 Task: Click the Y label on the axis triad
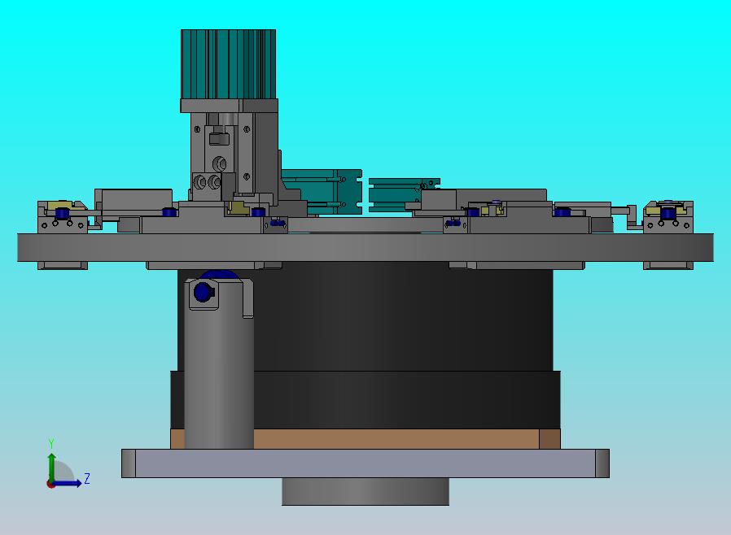(x=51, y=443)
